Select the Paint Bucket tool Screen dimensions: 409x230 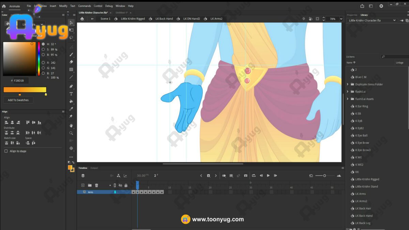click(x=71, y=101)
